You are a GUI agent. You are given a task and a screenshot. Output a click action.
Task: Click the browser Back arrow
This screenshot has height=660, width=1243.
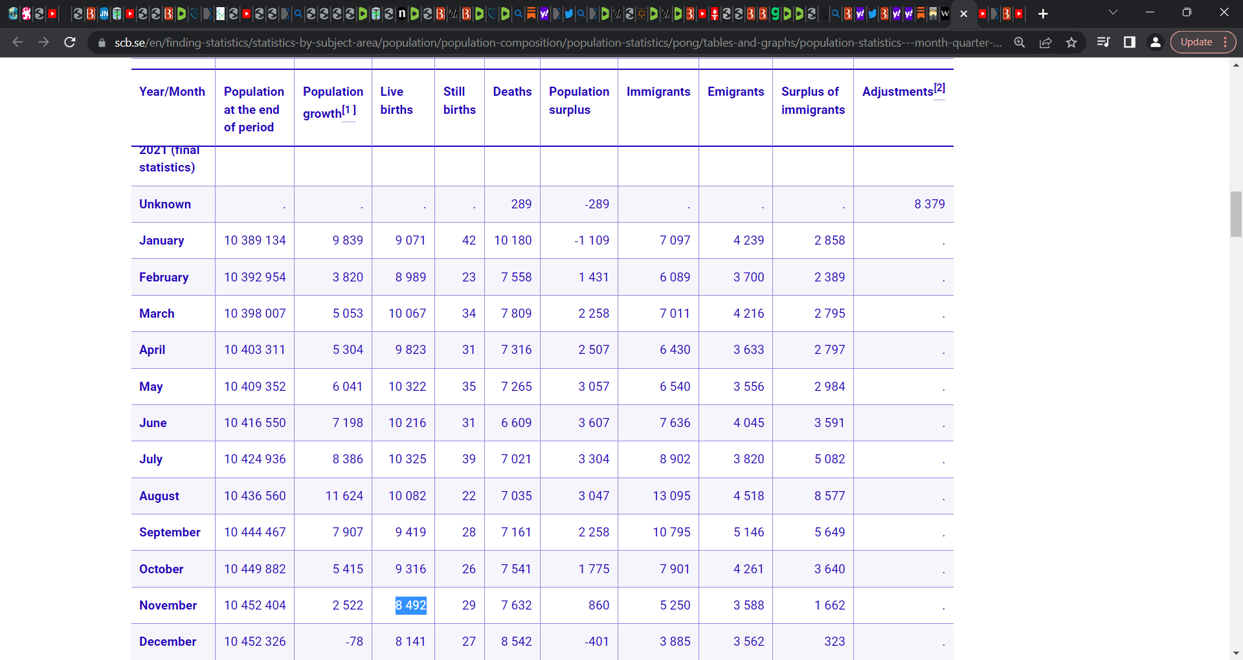[17, 42]
